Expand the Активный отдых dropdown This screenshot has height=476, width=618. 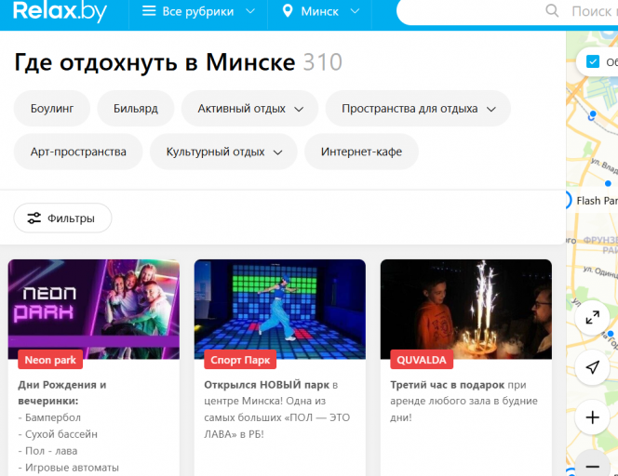click(x=249, y=108)
